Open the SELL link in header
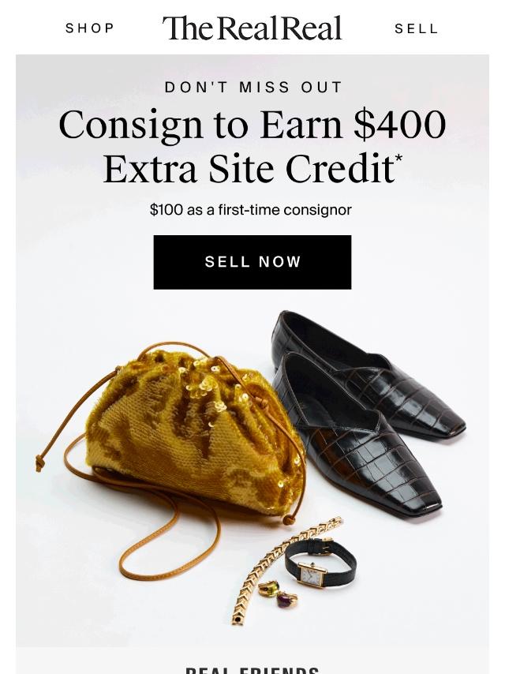 pos(416,28)
